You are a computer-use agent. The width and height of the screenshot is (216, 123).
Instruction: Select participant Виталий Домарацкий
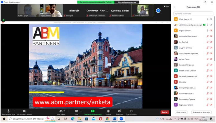click(x=193, y=76)
